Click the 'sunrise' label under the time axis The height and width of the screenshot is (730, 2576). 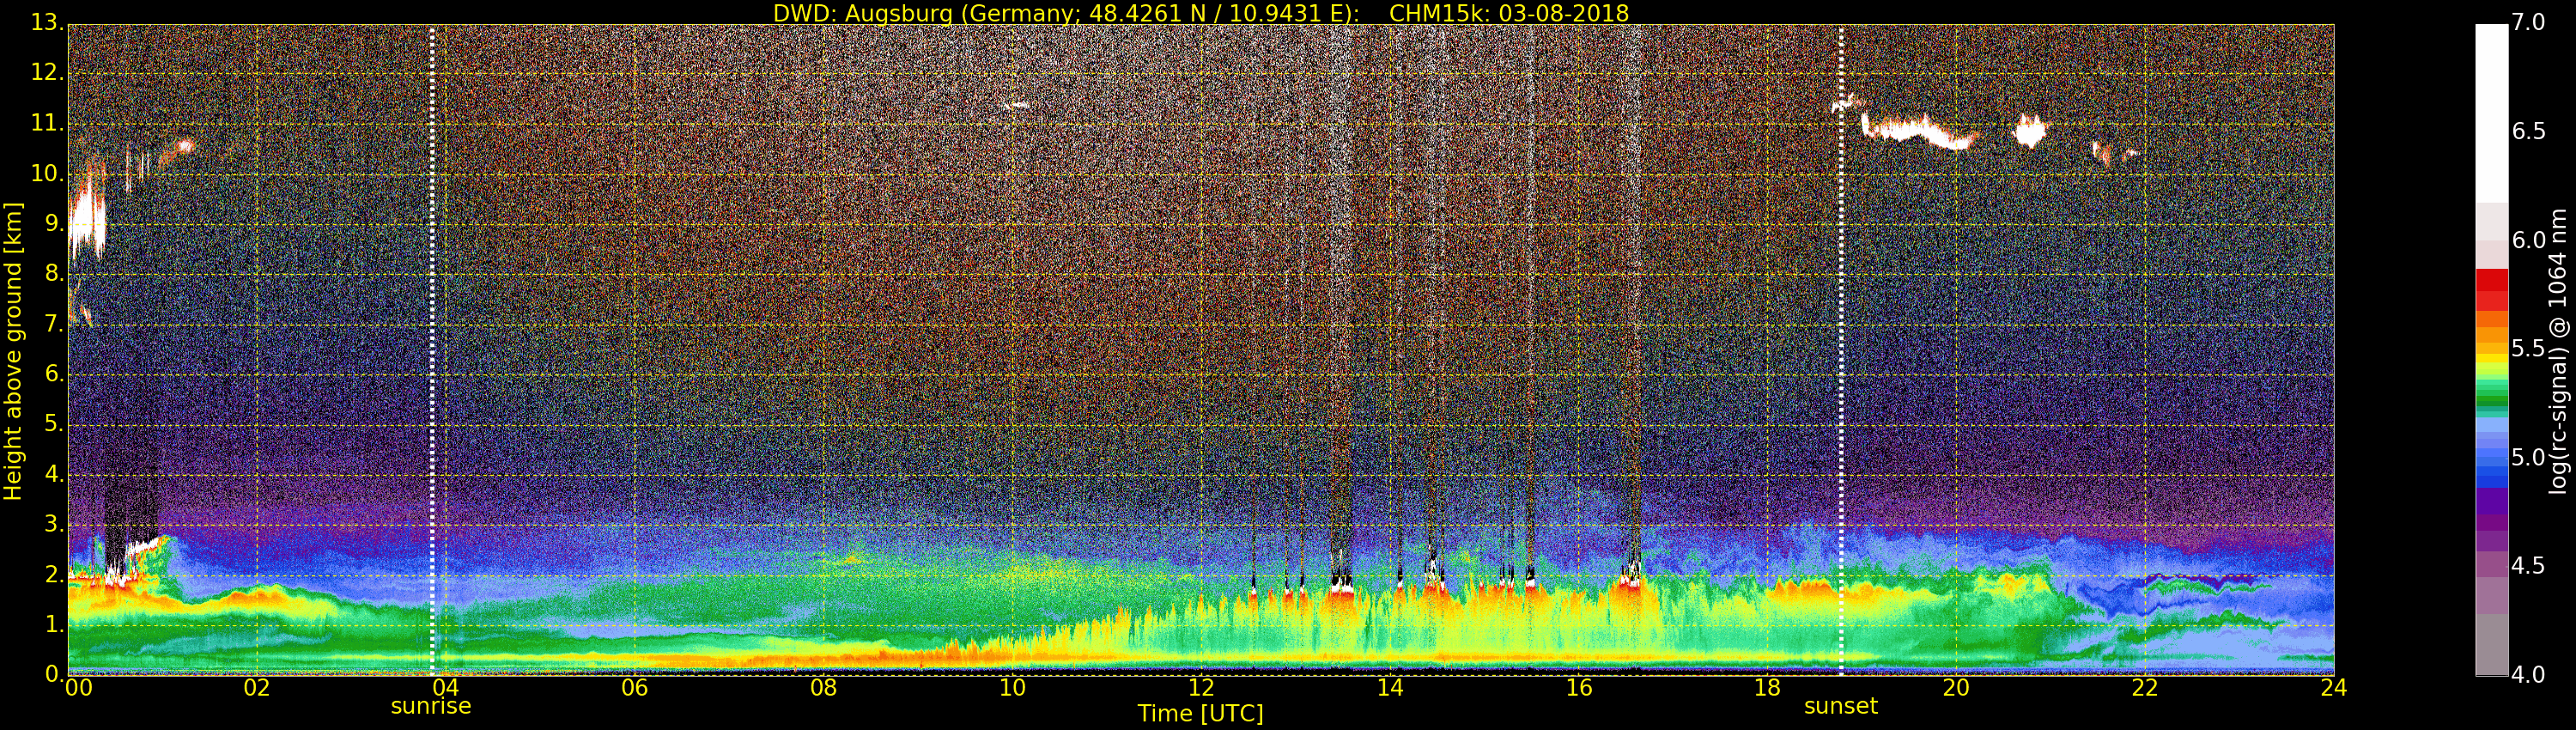tap(430, 706)
